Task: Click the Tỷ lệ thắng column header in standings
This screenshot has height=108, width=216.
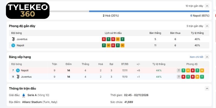Action: (159, 64)
